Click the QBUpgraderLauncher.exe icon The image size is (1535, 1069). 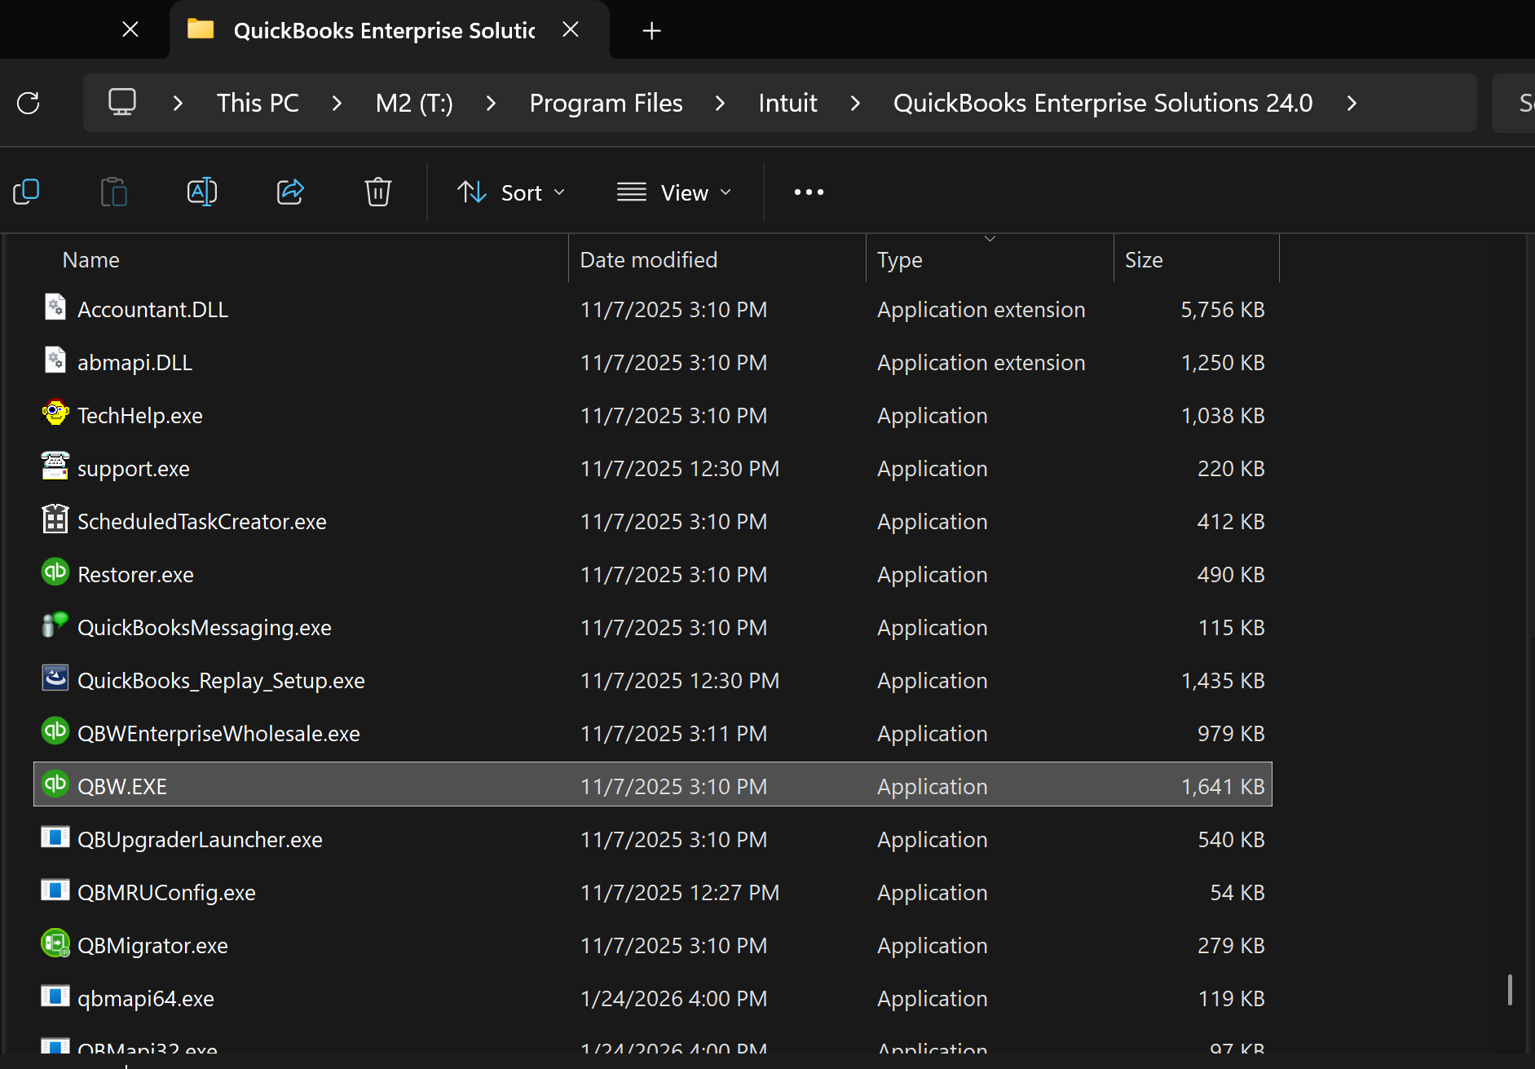[x=55, y=837]
